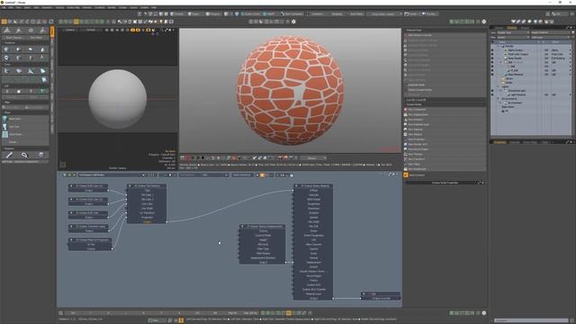Select the first large toolbox category icon

coord(6,31)
